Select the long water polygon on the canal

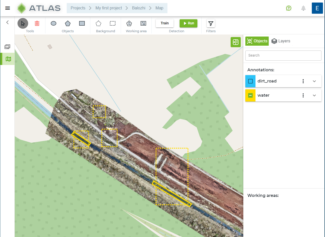pyautogui.click(x=172, y=193)
